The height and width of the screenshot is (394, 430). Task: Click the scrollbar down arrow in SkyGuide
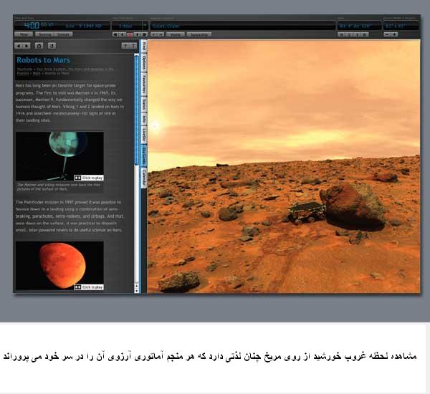[137, 290]
